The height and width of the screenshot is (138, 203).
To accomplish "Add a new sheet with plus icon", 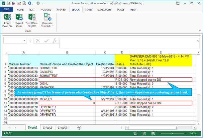I will coord(79,128).
